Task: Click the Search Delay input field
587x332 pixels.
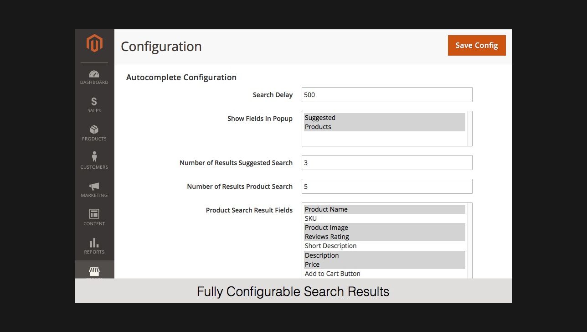Action: [386, 95]
